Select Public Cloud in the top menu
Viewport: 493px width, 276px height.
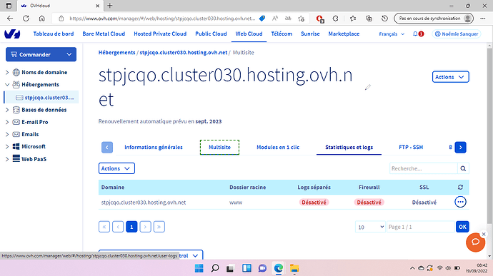[211, 34]
